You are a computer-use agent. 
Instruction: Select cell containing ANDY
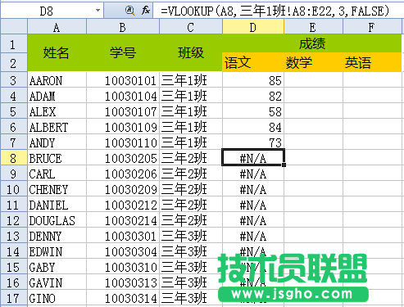(57, 142)
